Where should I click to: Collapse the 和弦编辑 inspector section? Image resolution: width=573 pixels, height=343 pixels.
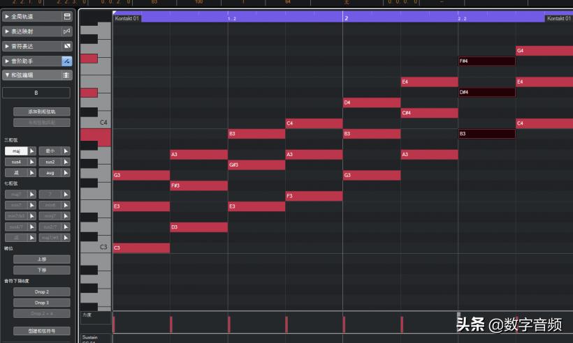tap(7, 75)
